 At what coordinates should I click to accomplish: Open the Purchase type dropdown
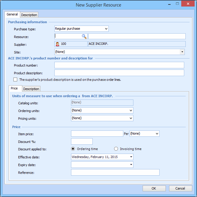[x=106, y=29]
